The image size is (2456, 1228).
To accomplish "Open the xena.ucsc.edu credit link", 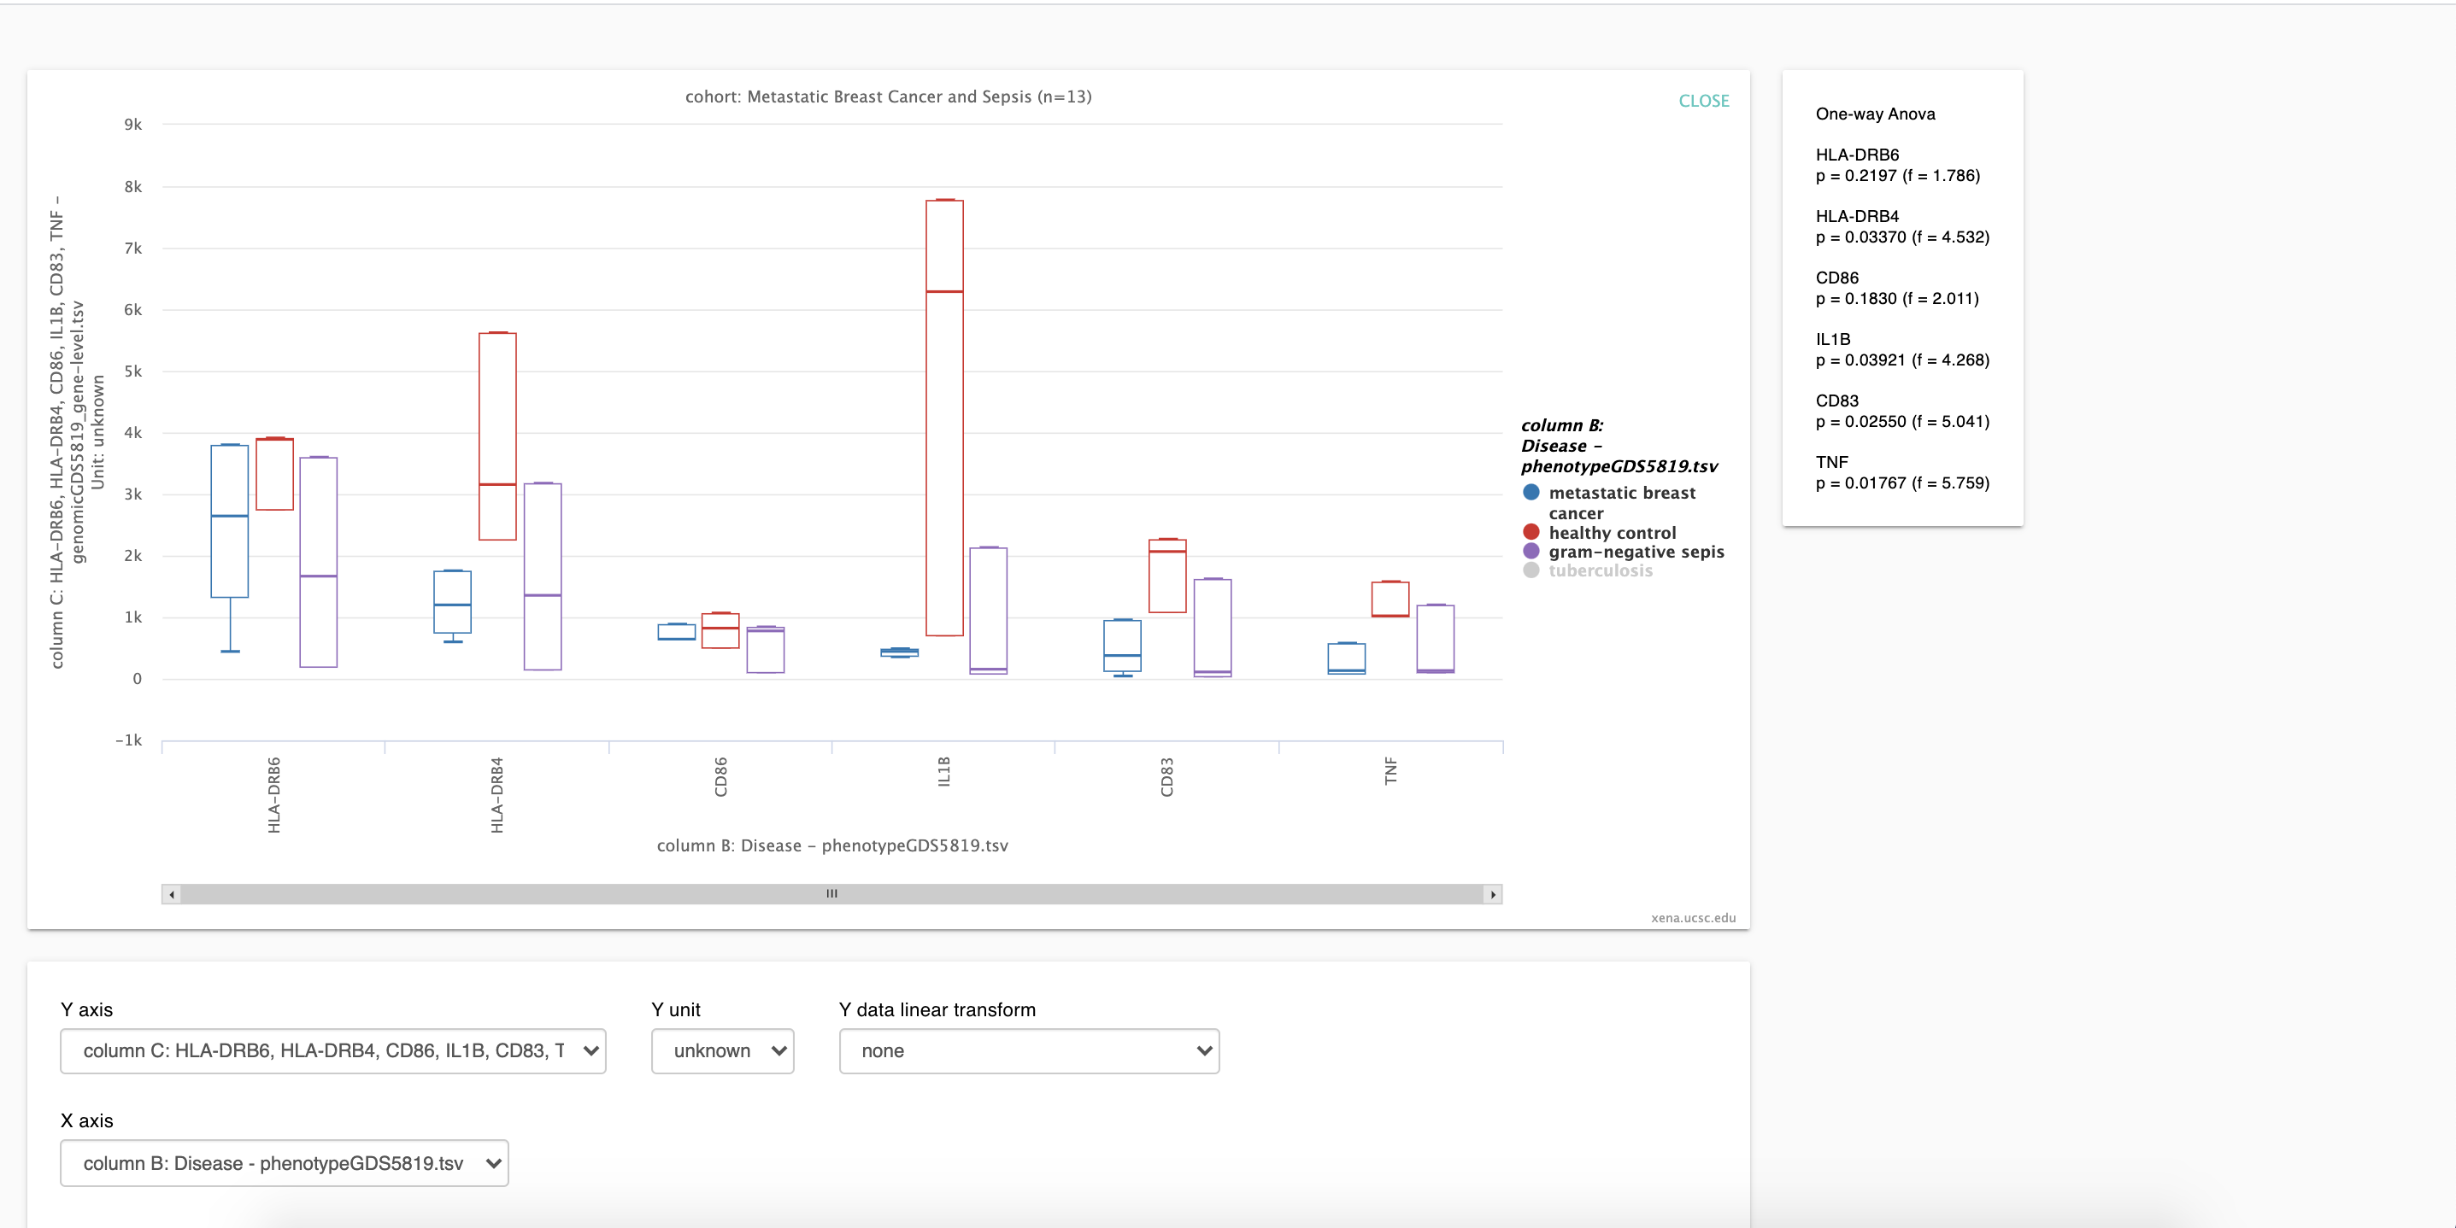I will (x=1693, y=918).
